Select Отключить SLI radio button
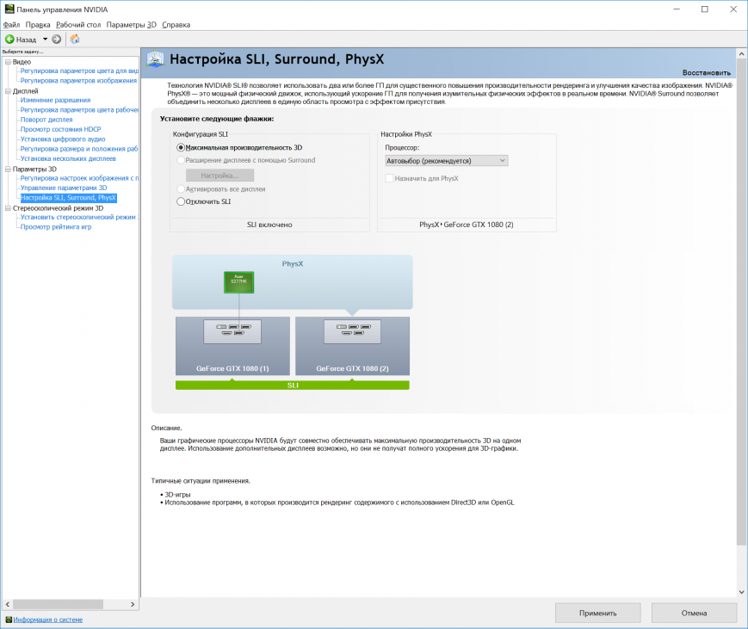This screenshot has width=748, height=629. click(181, 201)
